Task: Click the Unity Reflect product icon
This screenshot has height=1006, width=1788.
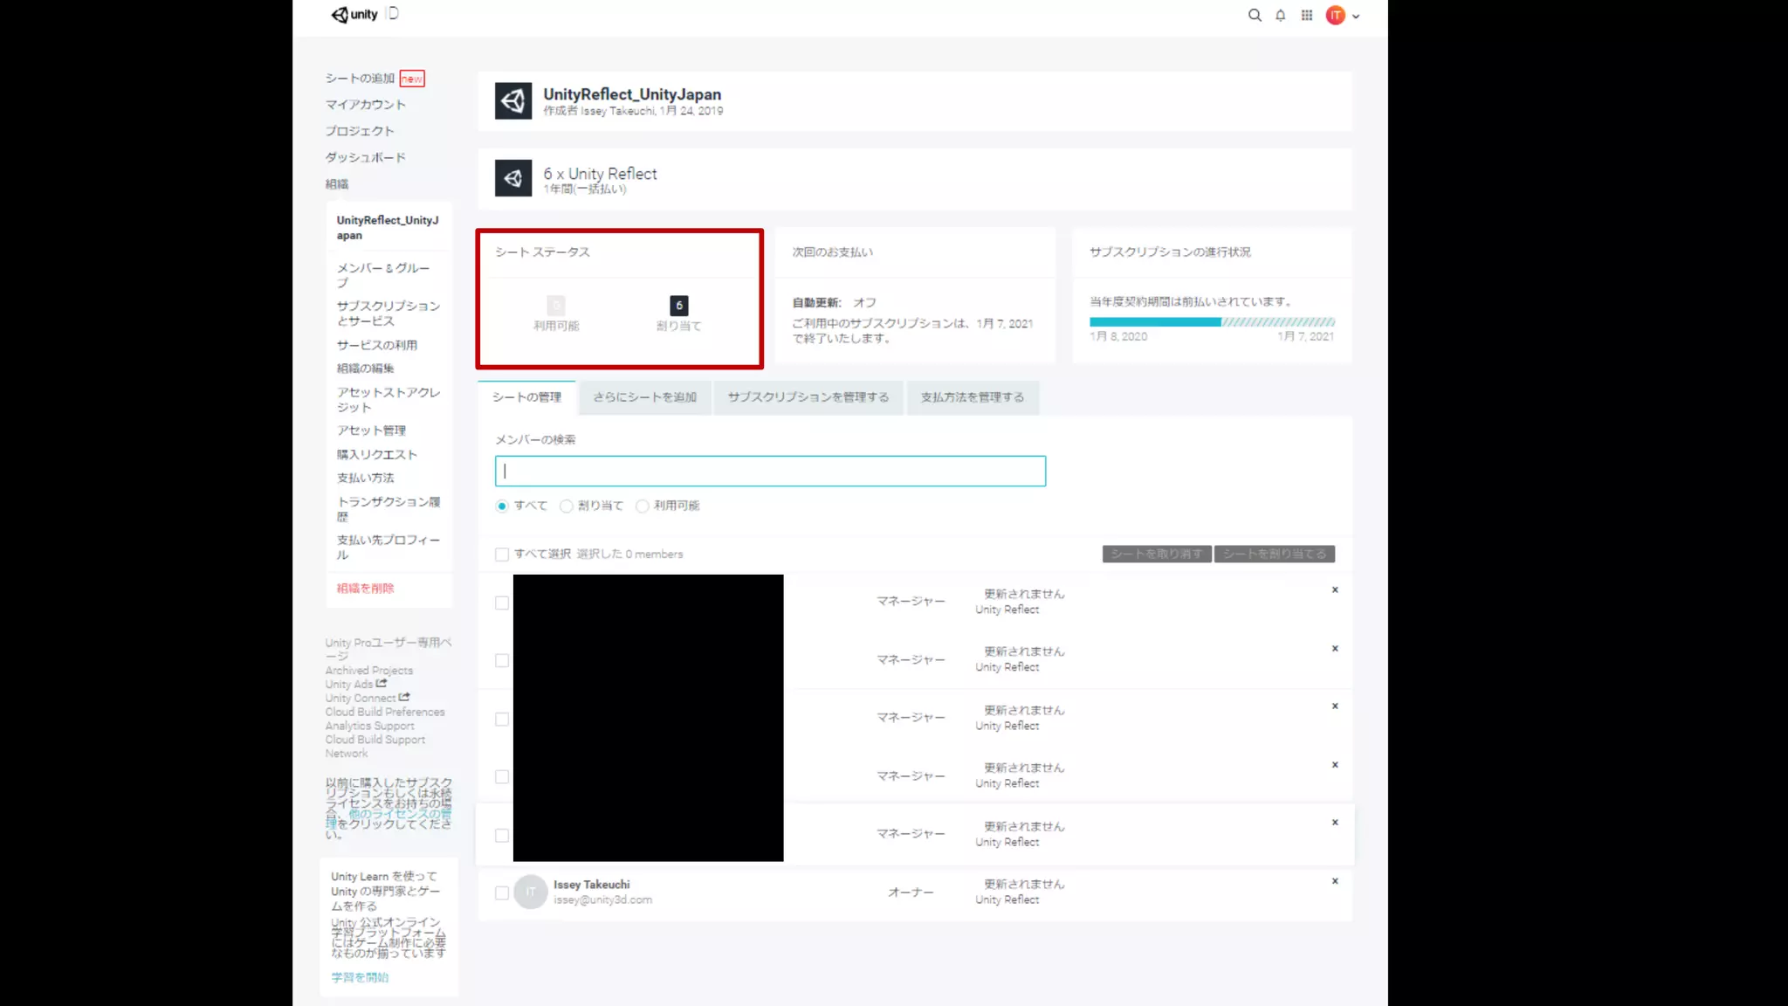Action: click(x=513, y=178)
